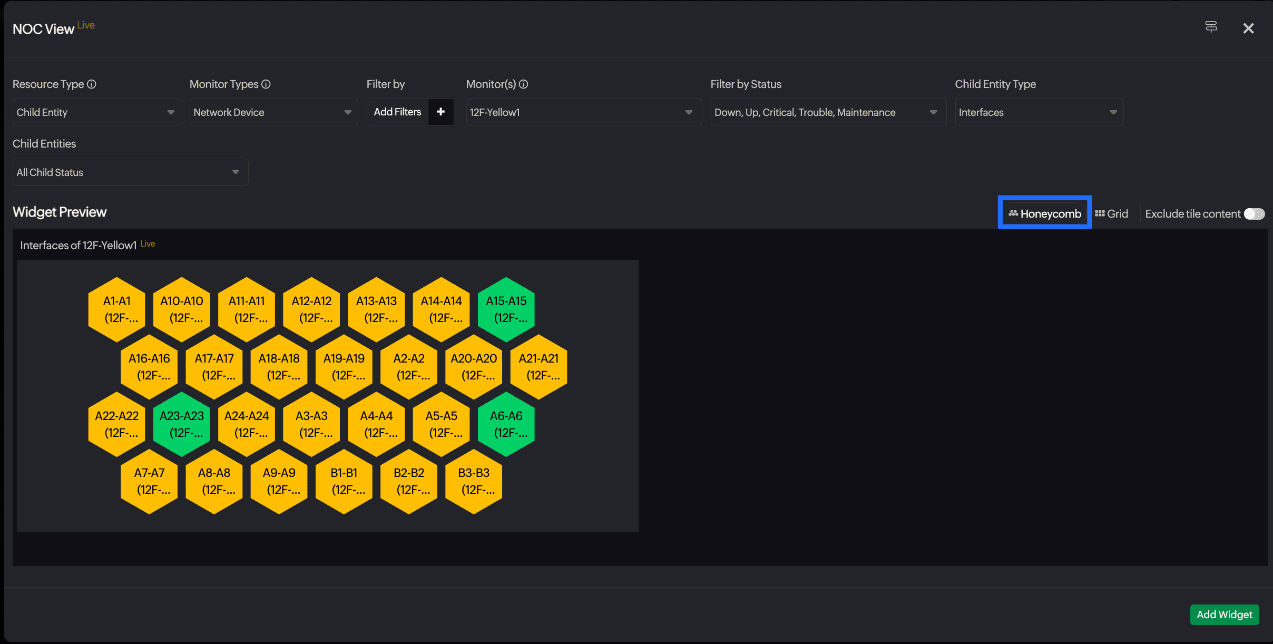
Task: Select the green A23-A23 hexagon tile
Action: pyautogui.click(x=182, y=424)
